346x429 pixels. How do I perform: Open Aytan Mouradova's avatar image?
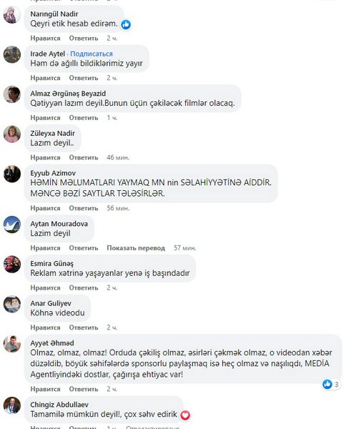12,225
